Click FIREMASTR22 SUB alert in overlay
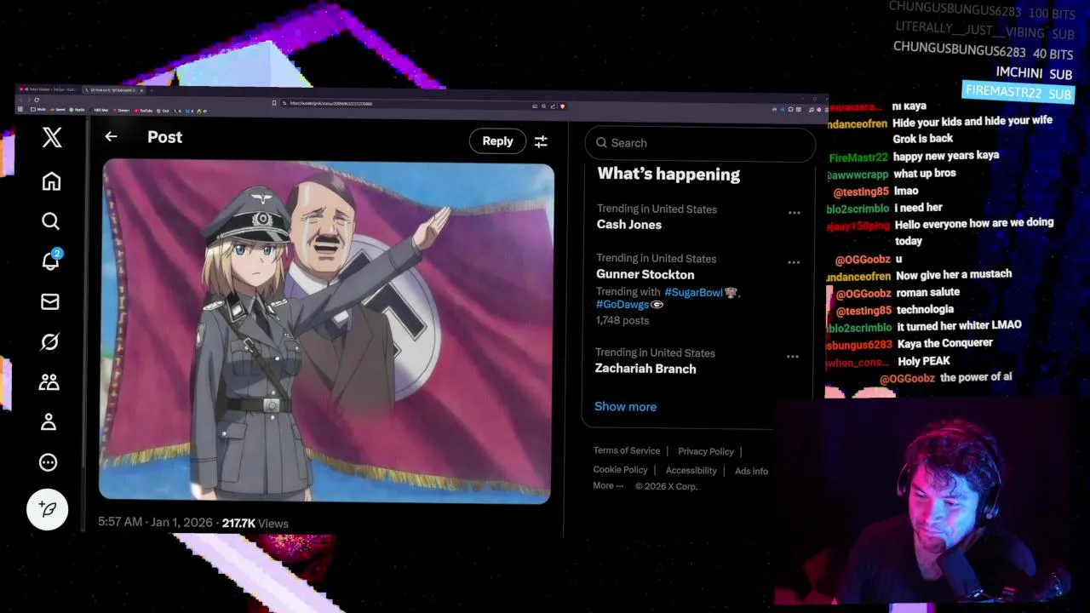The image size is (1090, 613). [x=1018, y=92]
